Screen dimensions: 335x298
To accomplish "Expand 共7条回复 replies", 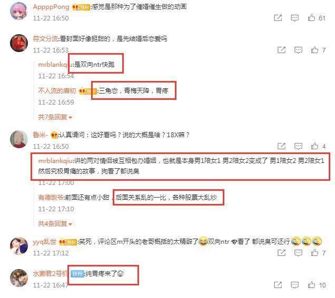I will (x=55, y=117).
